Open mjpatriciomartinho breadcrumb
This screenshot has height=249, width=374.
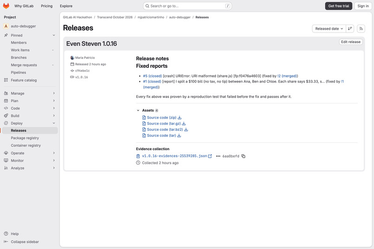click(x=151, y=17)
